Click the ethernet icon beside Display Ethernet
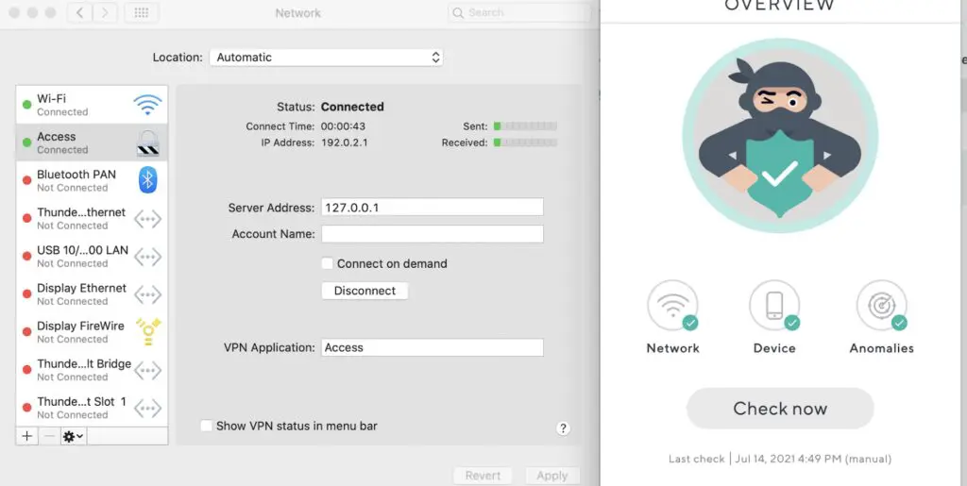The height and width of the screenshot is (486, 967). click(148, 294)
